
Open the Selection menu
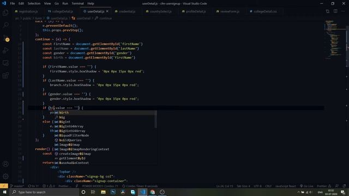click(x=34, y=4)
